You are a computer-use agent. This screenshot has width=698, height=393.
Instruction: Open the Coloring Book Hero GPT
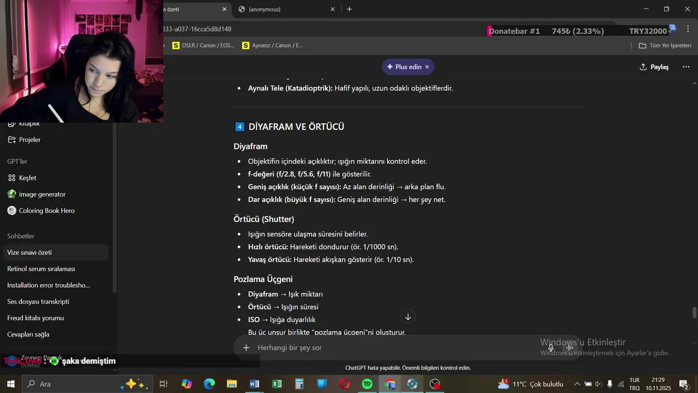click(x=57, y=211)
